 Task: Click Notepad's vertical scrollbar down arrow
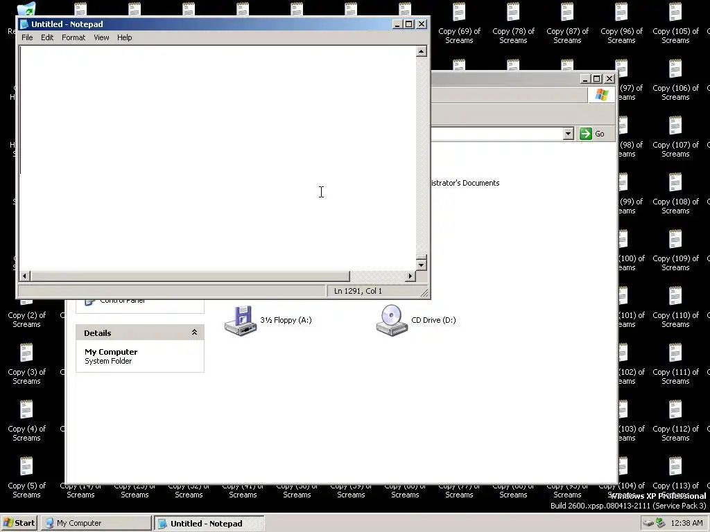click(x=421, y=265)
